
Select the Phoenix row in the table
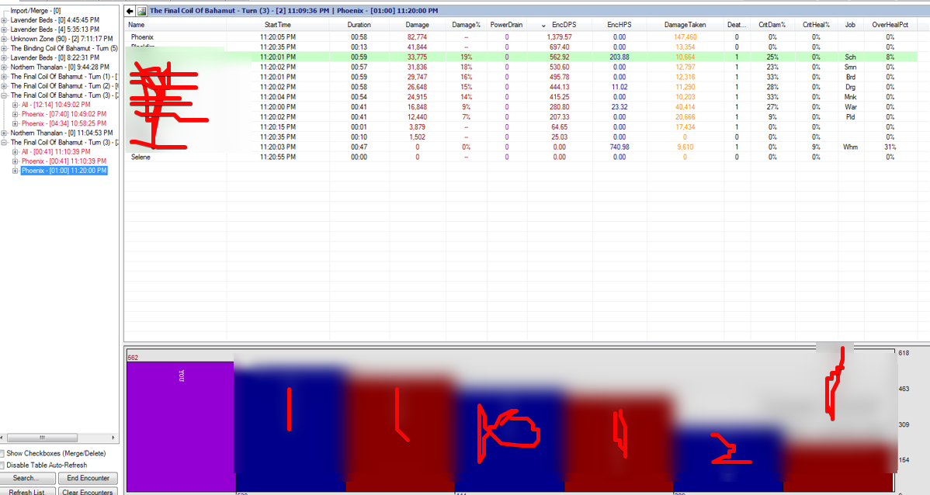(x=522, y=36)
